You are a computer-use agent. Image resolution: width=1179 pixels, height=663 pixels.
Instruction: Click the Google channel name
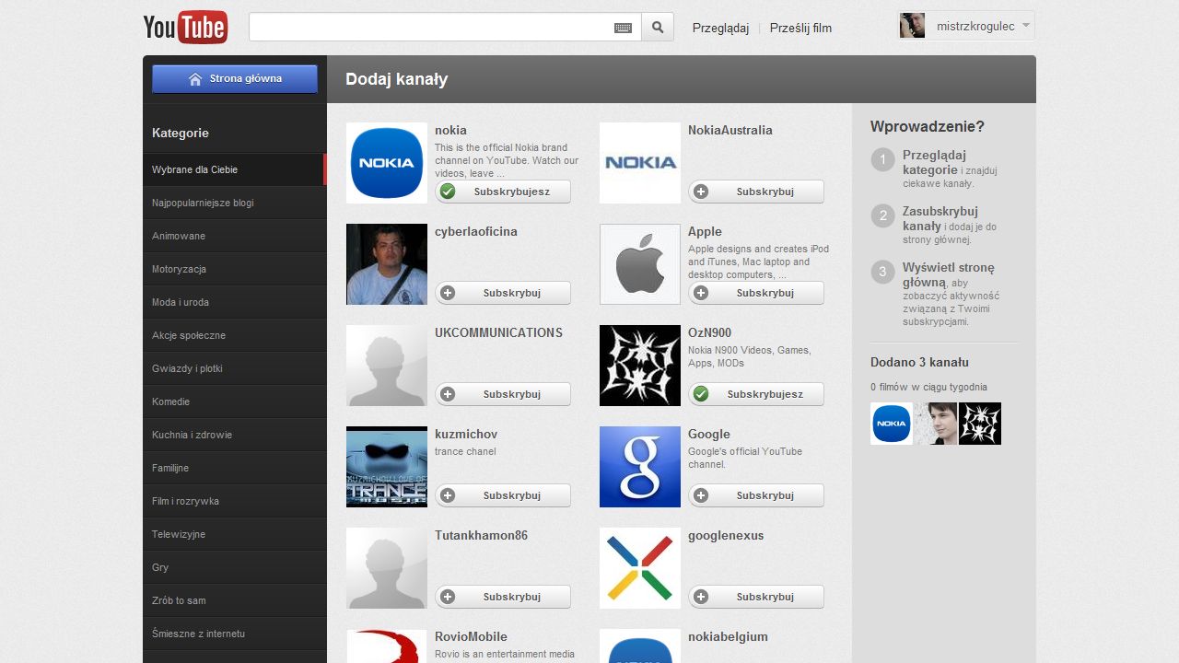point(709,434)
